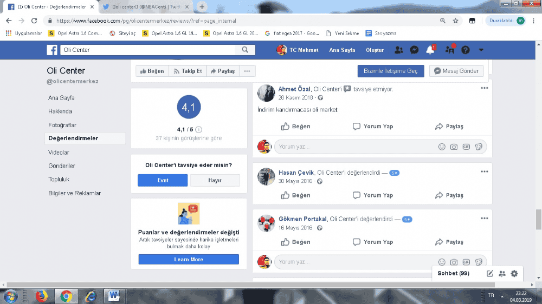Screen dimensions: 542x304
Task: Create new group icon in Sohbet bar
Action: (x=502, y=274)
